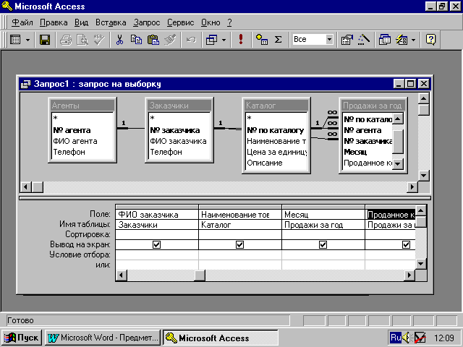This screenshot has height=347, width=463.
Task: Click the Cut scissors icon
Action: [119, 40]
